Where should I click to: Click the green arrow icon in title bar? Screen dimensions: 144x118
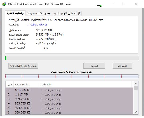[x=99, y=6]
